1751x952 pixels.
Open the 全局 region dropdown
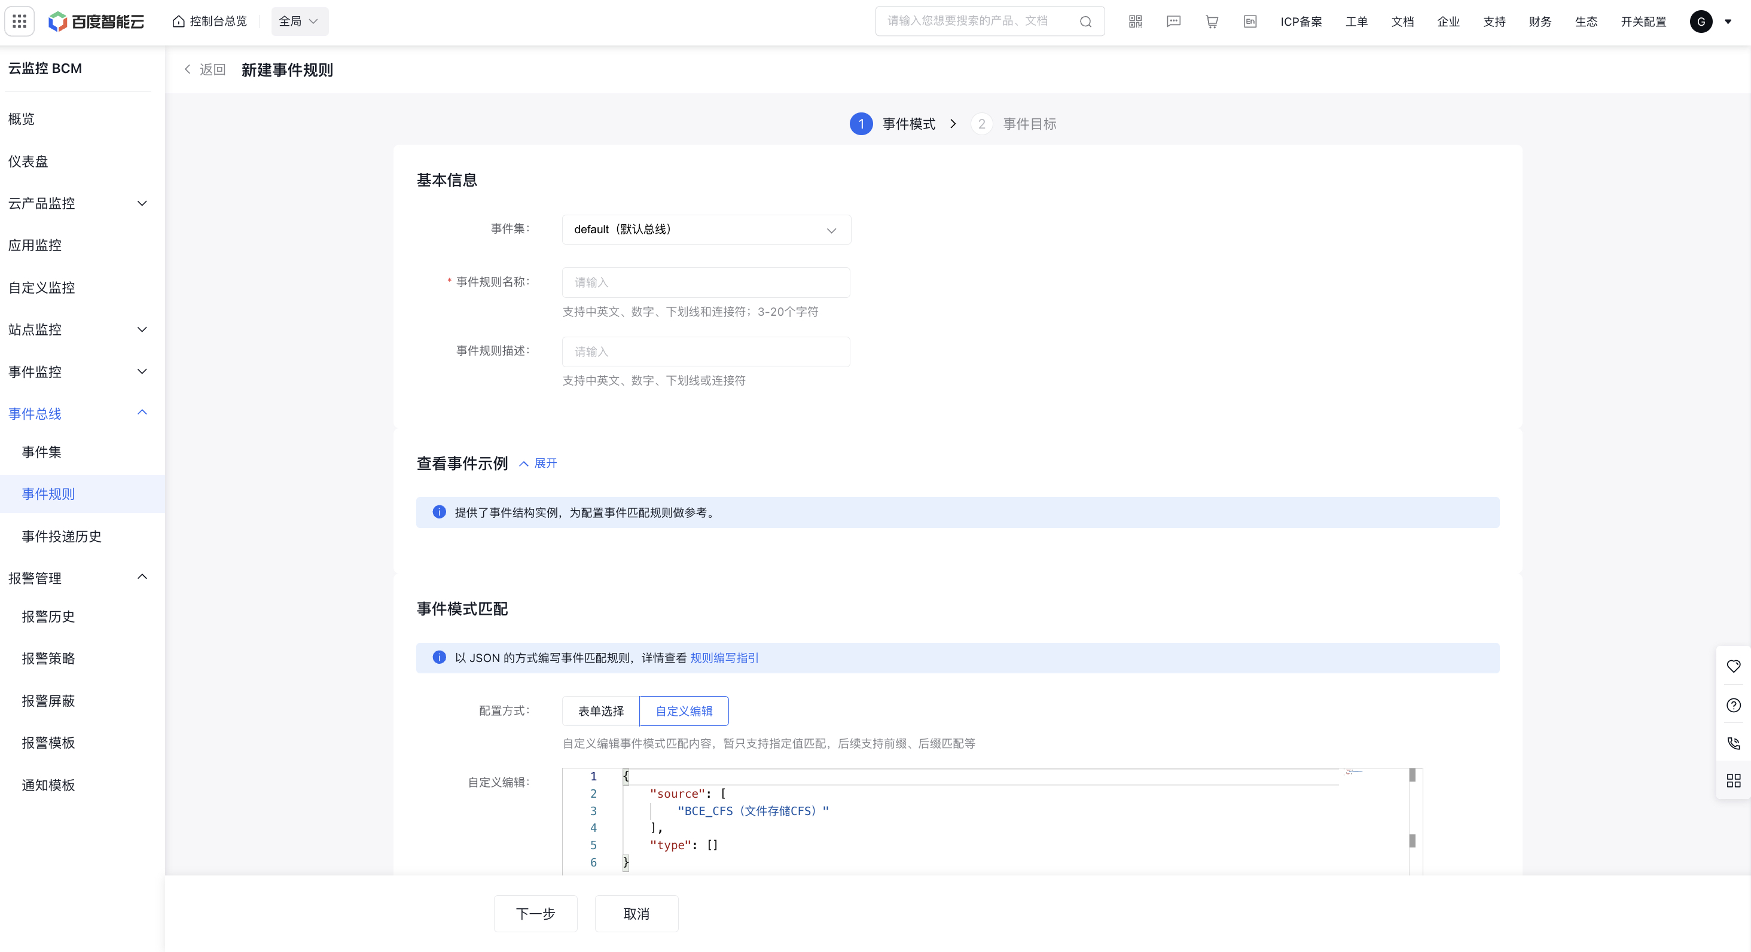(x=299, y=22)
